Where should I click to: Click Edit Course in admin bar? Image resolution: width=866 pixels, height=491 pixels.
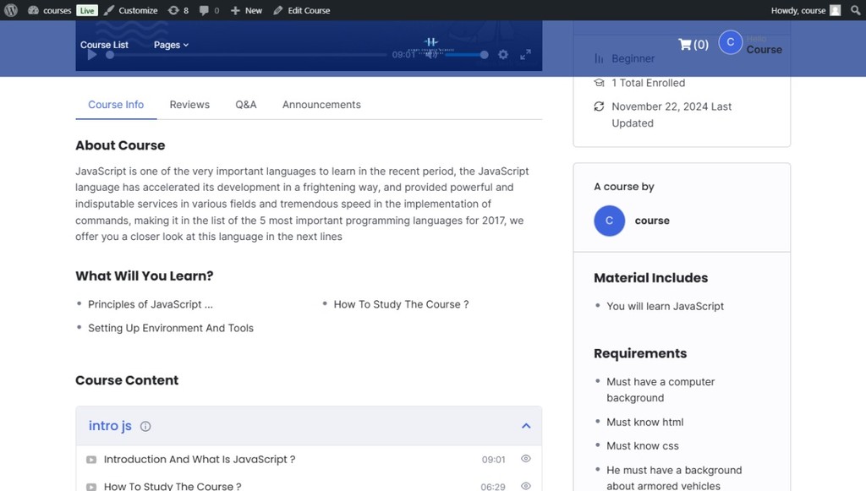coord(302,10)
